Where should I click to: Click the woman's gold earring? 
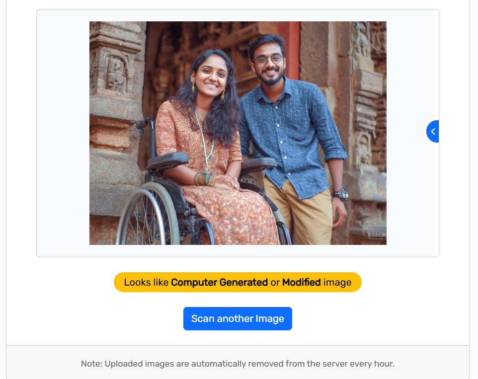point(193,88)
